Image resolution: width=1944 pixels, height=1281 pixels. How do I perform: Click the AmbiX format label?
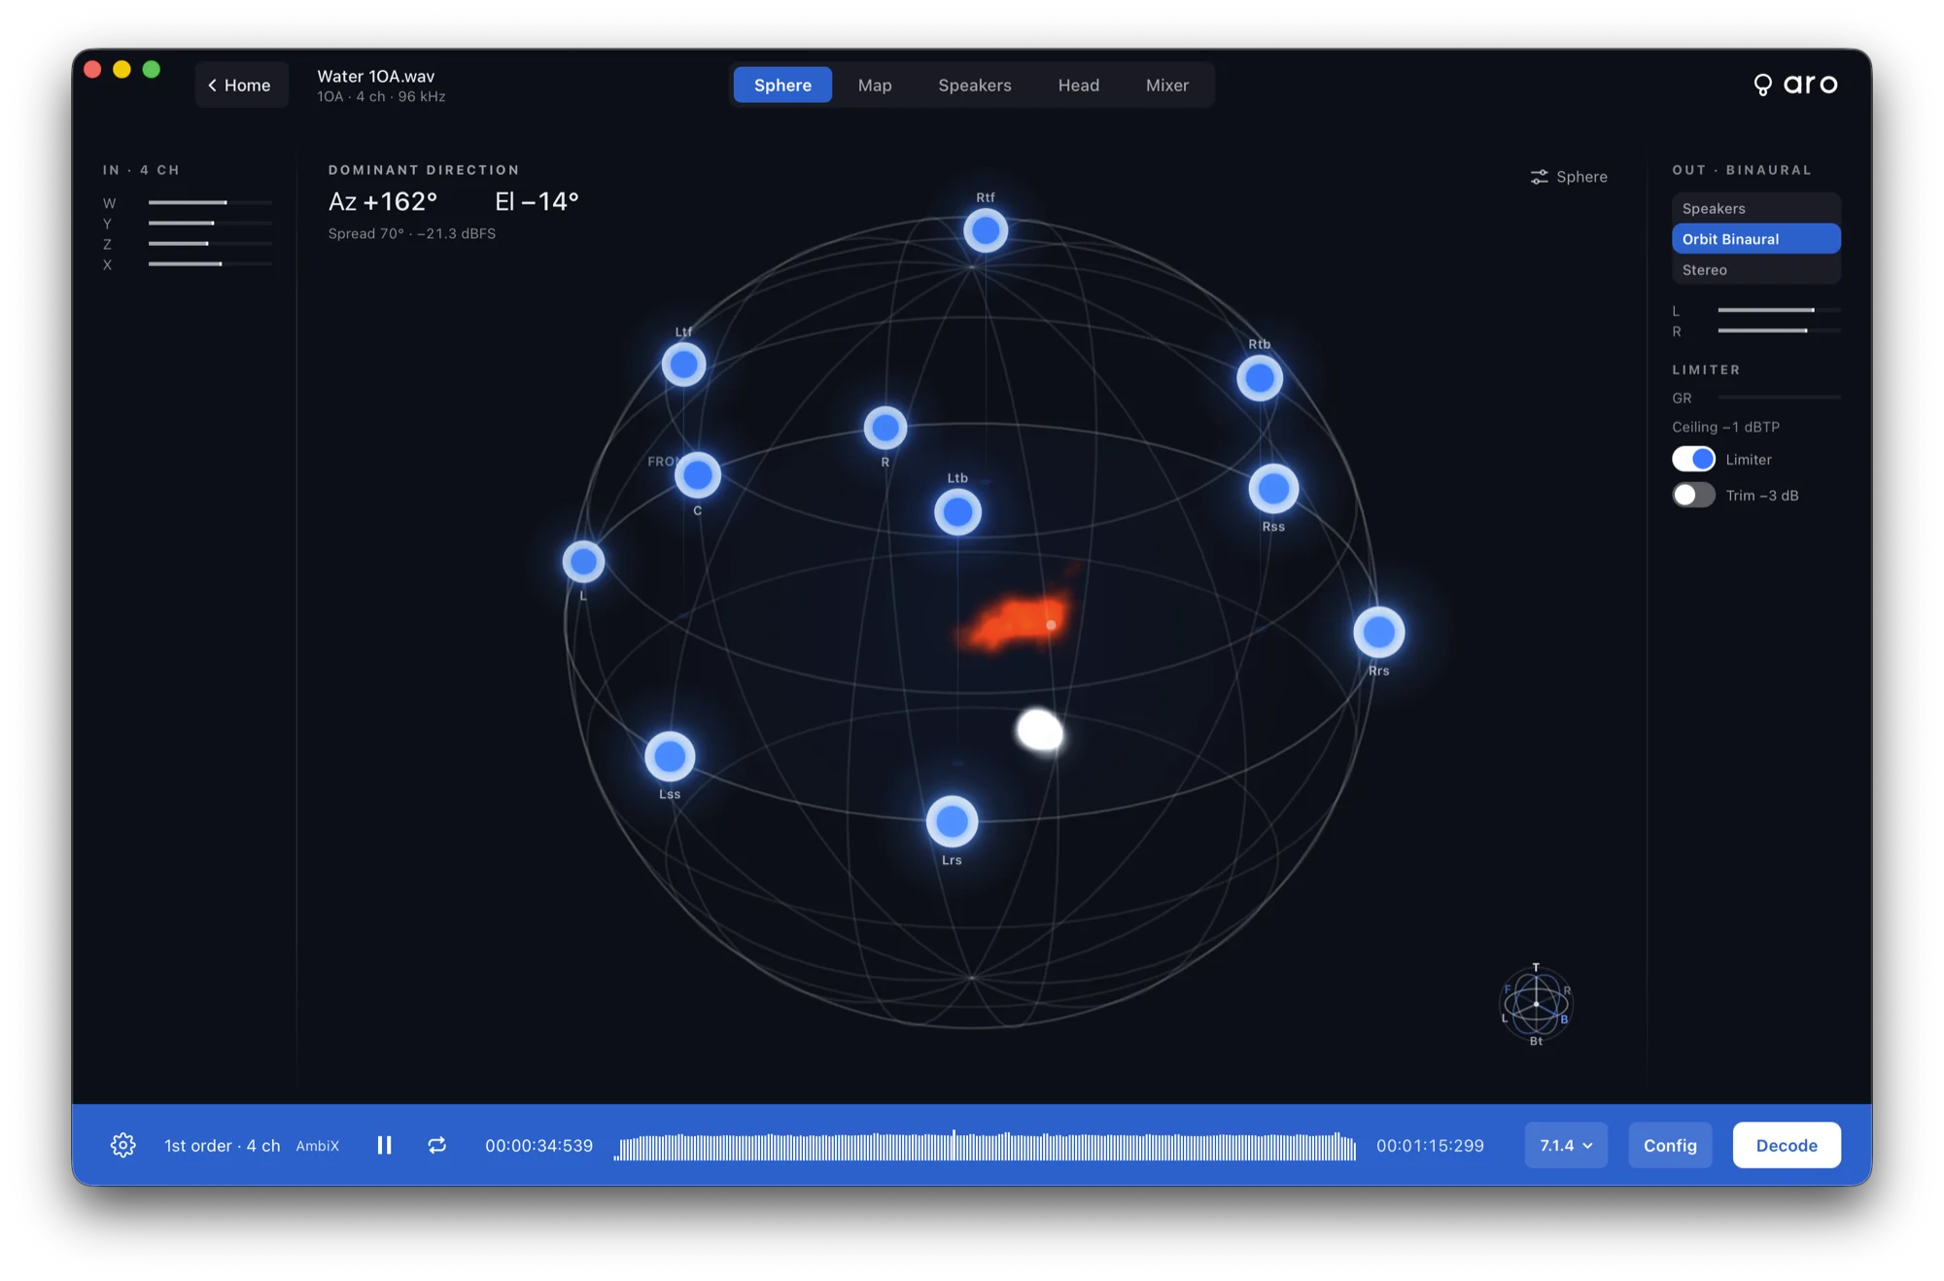318,1146
